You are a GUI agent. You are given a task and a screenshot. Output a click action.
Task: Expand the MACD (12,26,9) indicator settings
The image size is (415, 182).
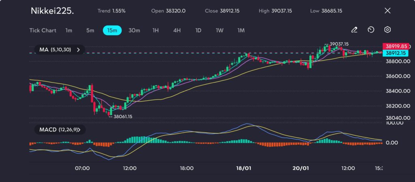pos(60,129)
